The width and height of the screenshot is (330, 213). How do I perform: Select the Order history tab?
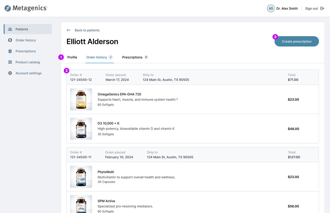click(x=97, y=57)
